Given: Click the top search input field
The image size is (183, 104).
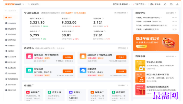Looking at the screenshot, I should (x=35, y=4).
